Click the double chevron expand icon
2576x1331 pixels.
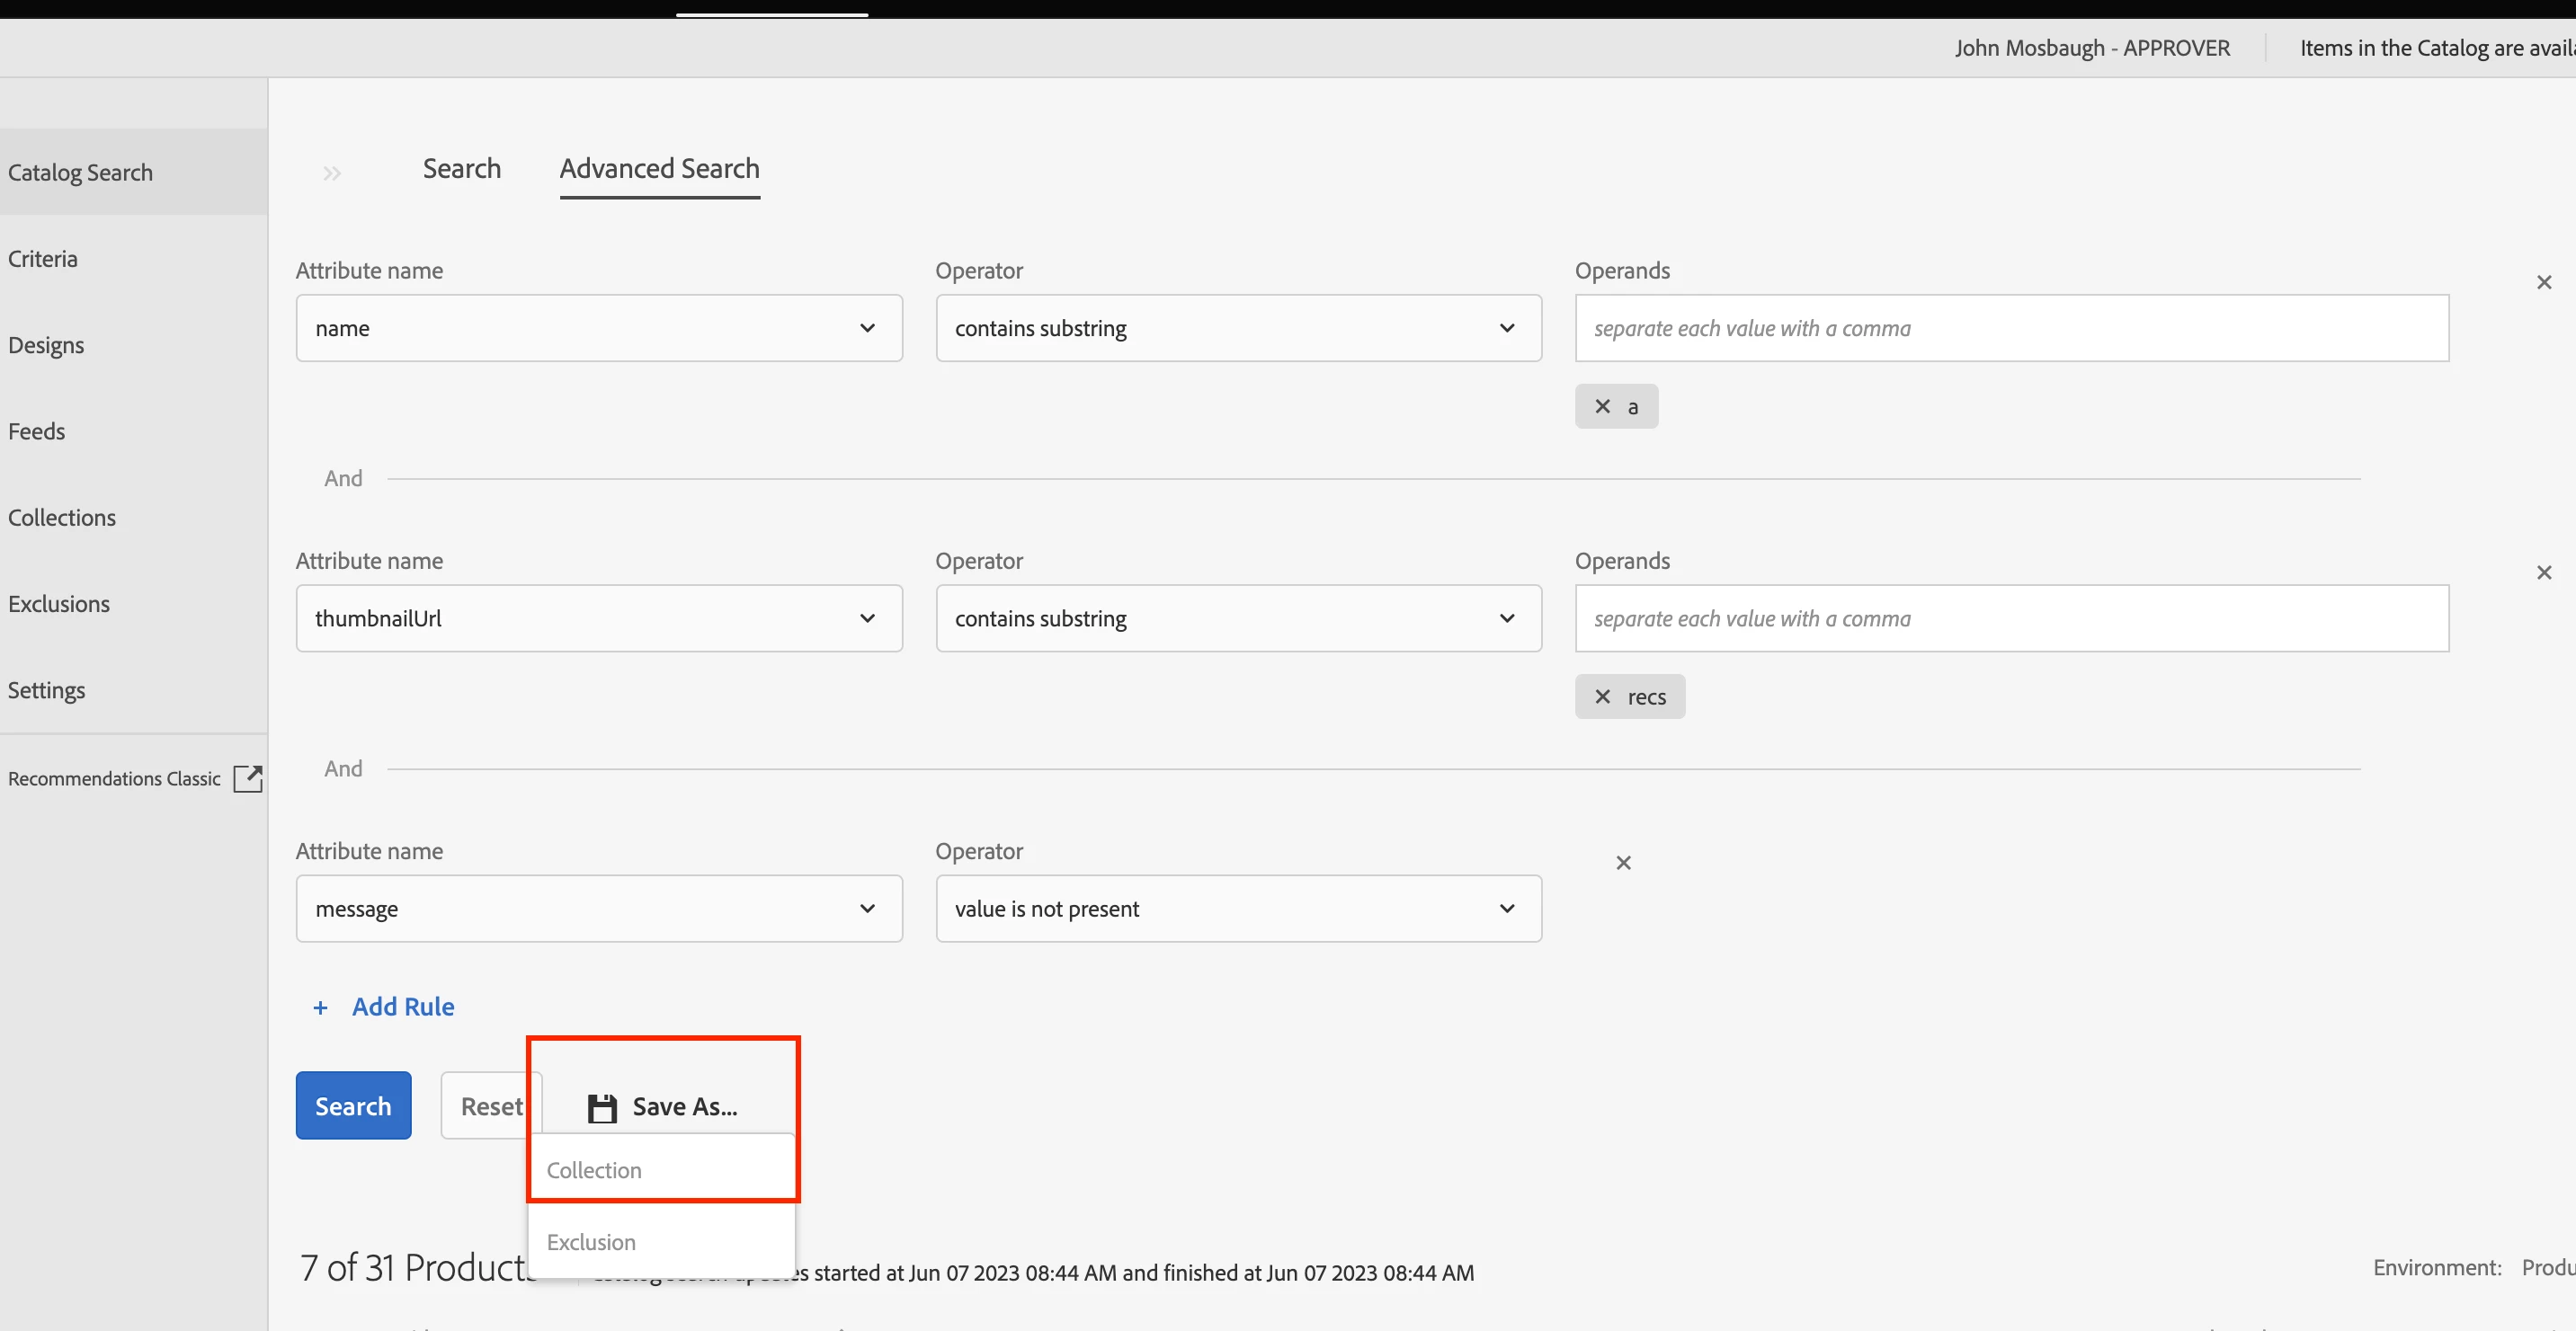(332, 173)
